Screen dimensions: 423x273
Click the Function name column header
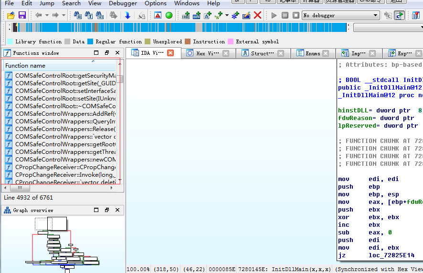coord(25,66)
